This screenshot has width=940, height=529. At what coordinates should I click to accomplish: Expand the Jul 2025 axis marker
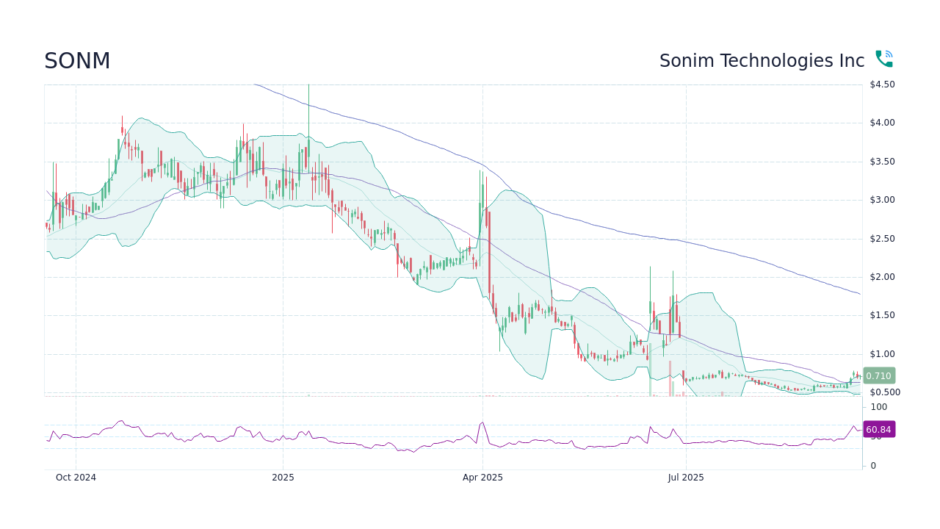[686, 478]
